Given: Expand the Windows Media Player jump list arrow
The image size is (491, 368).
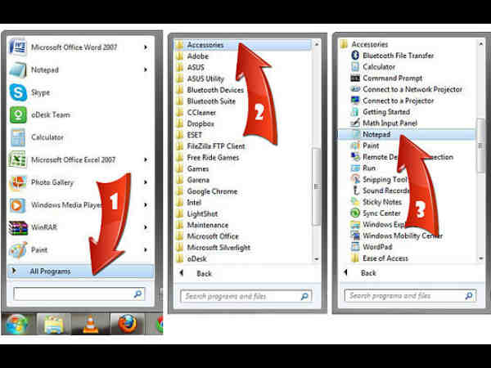Looking at the screenshot, I should [146, 204].
